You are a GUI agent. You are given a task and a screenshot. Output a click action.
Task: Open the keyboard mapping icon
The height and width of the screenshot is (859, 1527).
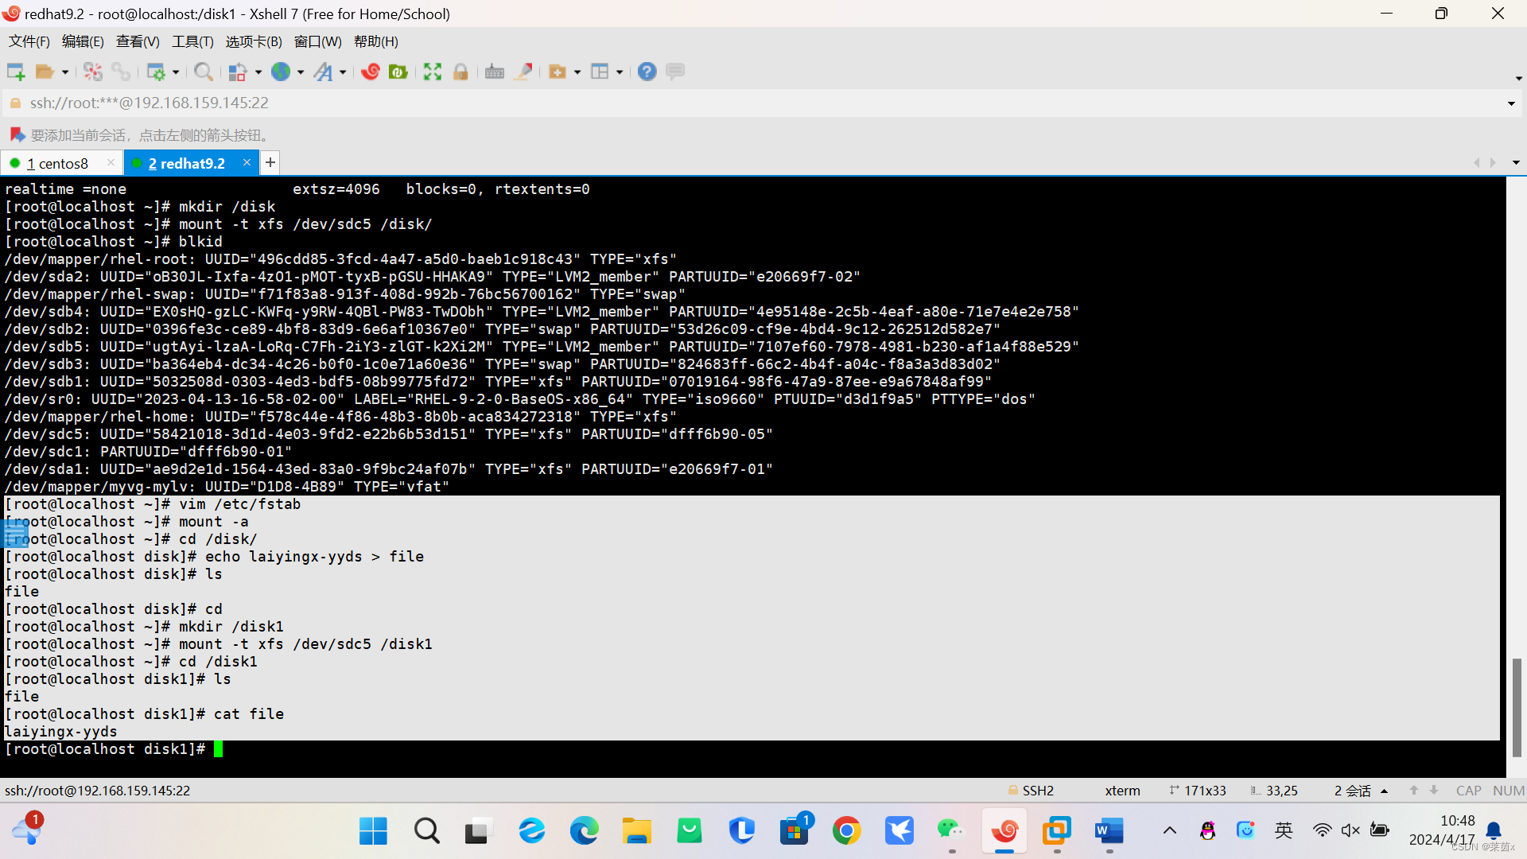pyautogui.click(x=494, y=72)
